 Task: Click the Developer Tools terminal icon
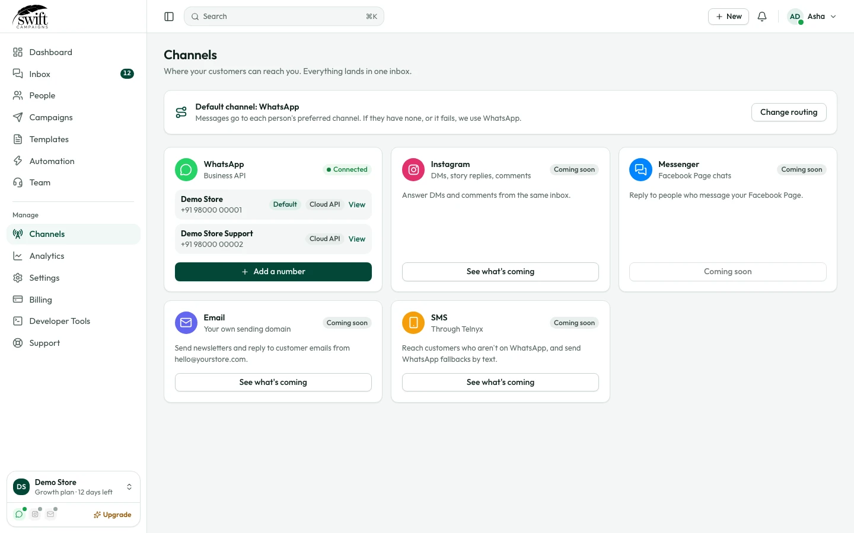(18, 321)
